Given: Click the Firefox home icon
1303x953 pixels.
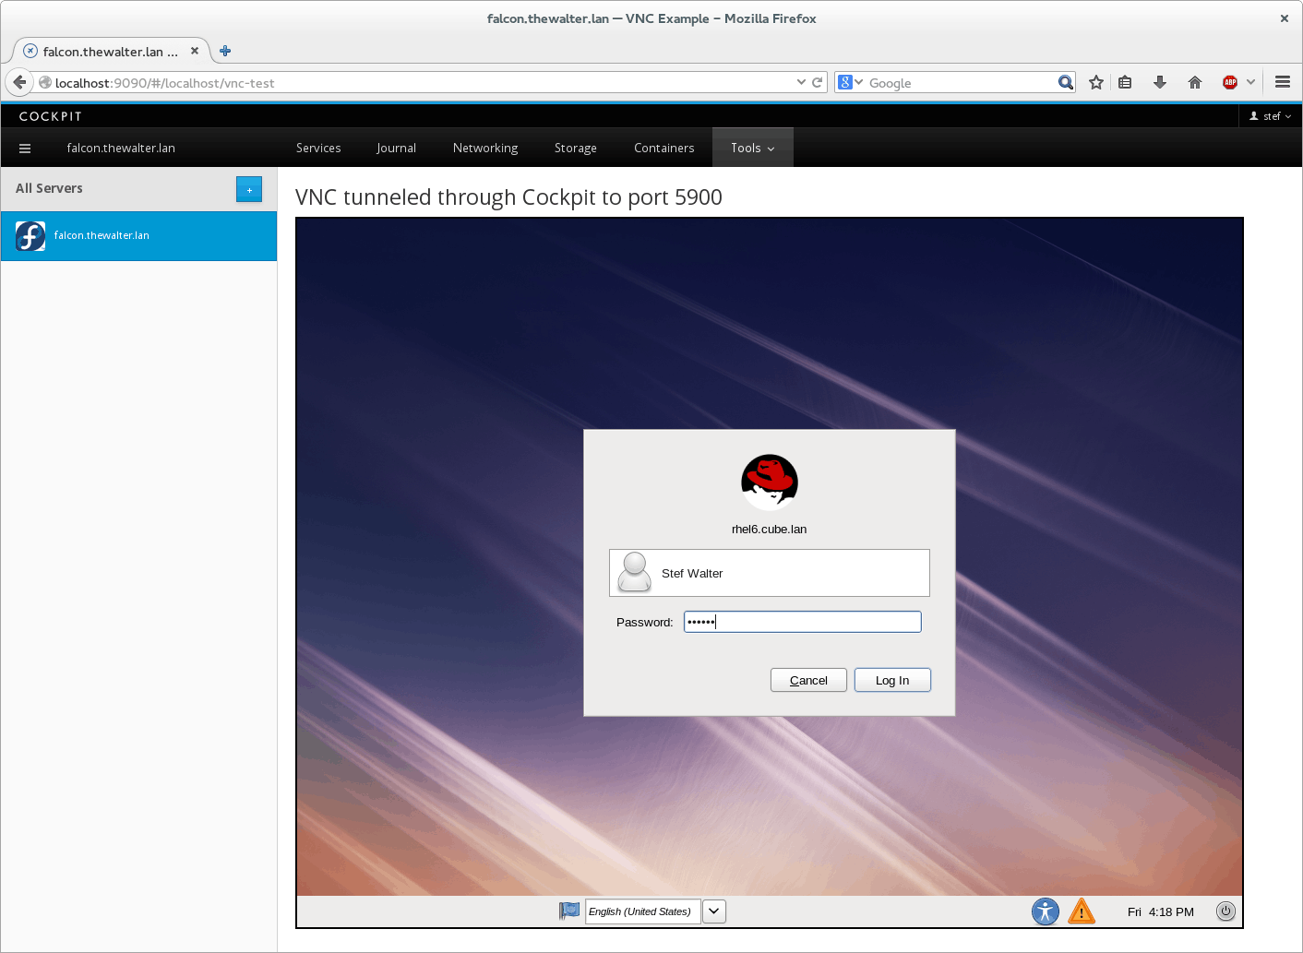Looking at the screenshot, I should pos(1194,82).
